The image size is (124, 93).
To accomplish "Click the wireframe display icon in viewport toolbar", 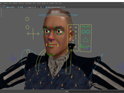I will pos(6,7).
